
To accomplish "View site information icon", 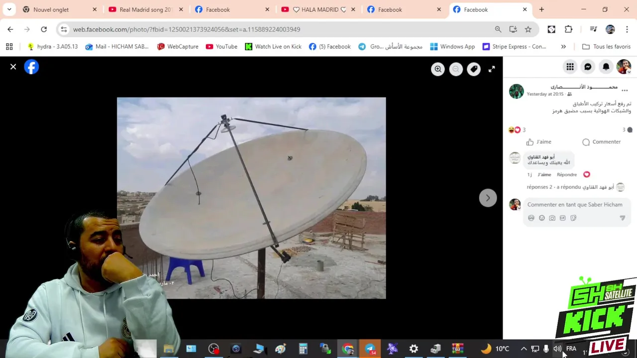I will pyautogui.click(x=64, y=29).
